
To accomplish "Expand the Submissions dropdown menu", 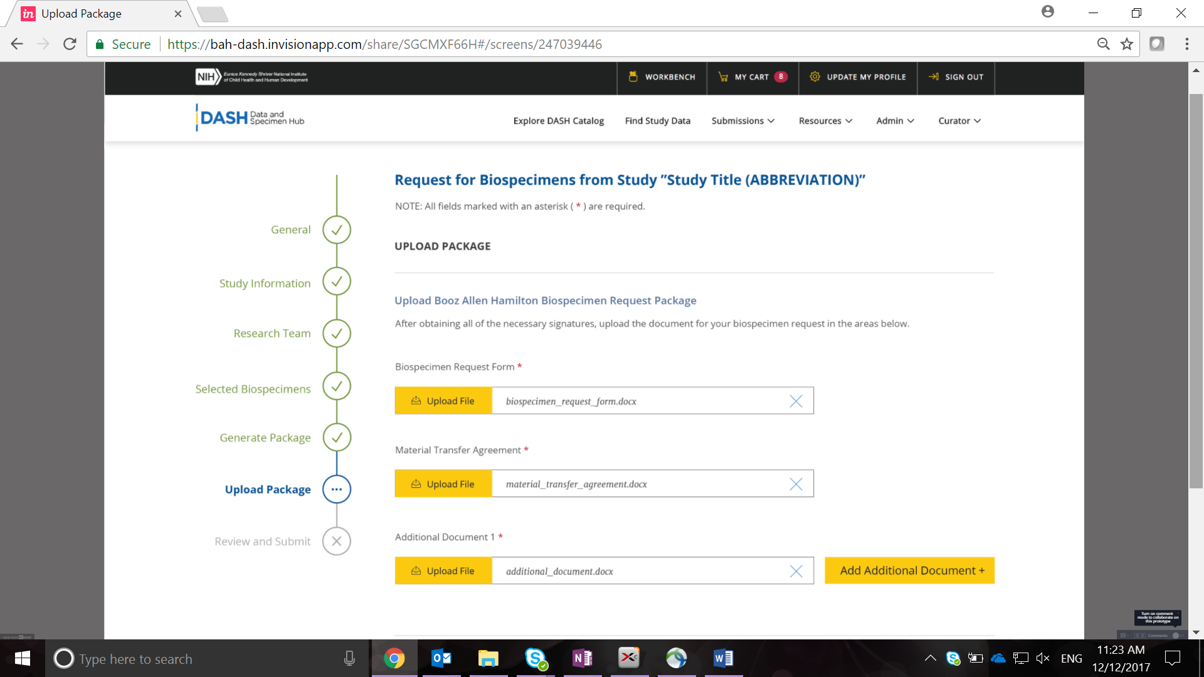I will 742,121.
